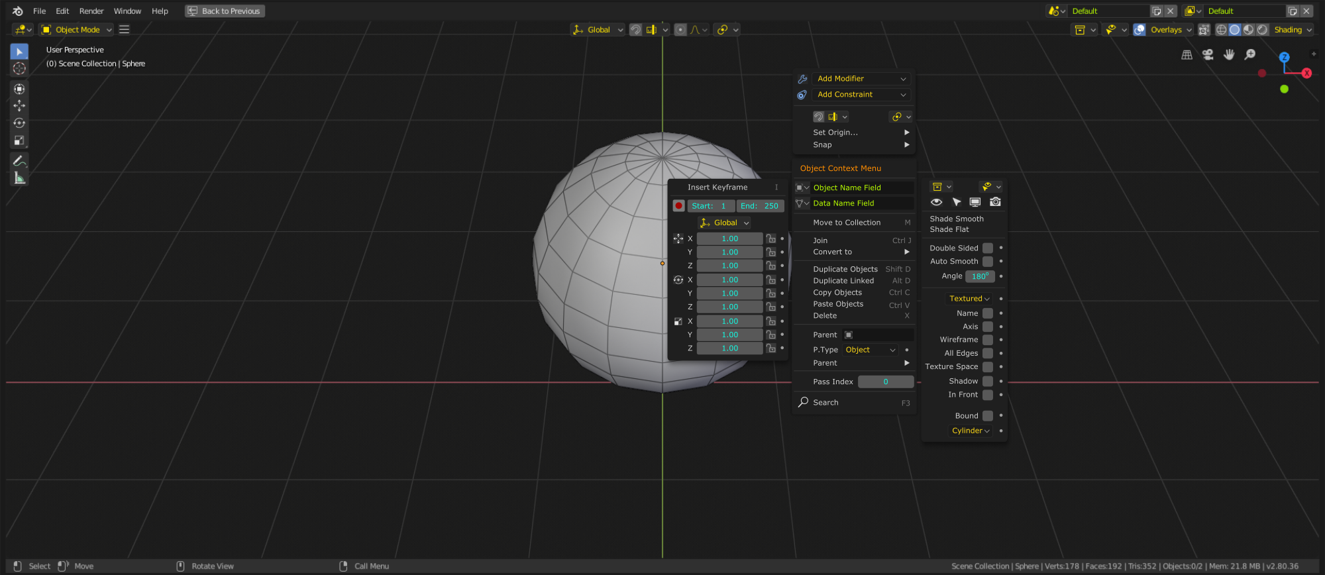
Task: Open the Cylinder bounds type dropdown
Action: pyautogui.click(x=970, y=431)
